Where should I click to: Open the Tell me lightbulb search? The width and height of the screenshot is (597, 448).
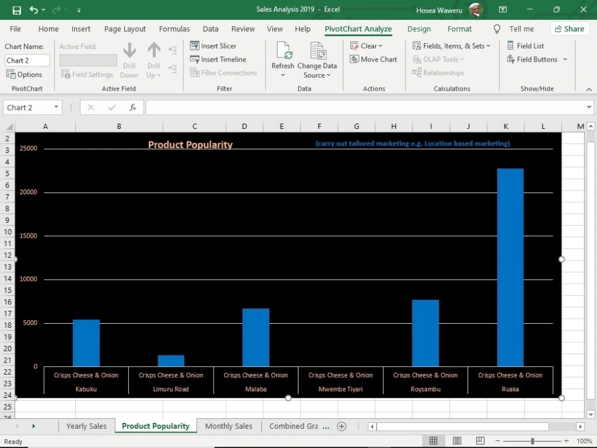[x=497, y=29]
